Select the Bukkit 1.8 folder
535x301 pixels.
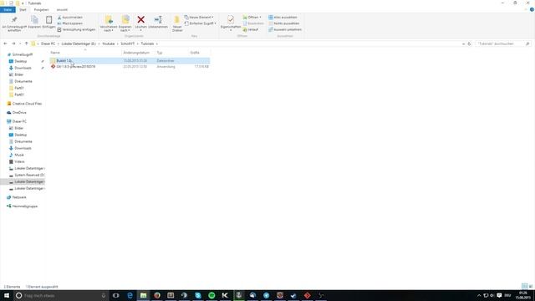click(x=130, y=60)
